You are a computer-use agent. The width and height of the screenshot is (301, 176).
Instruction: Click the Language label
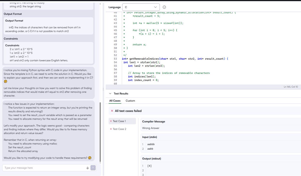115,7
